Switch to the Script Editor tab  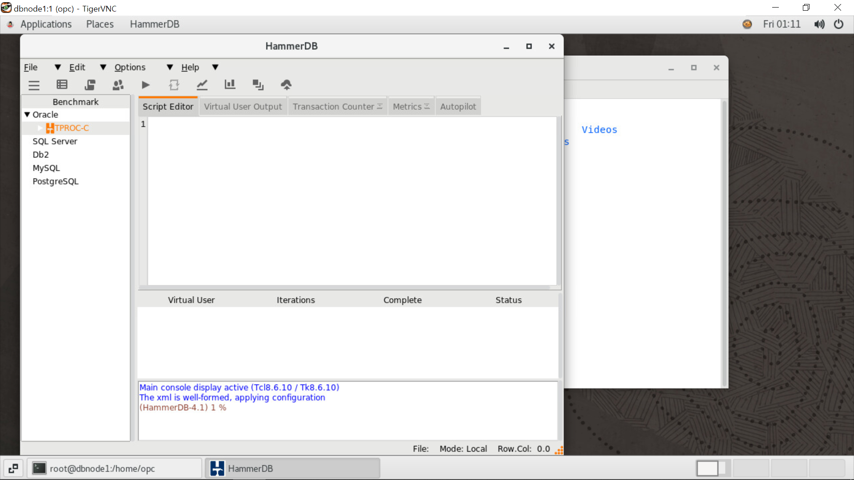pos(168,107)
